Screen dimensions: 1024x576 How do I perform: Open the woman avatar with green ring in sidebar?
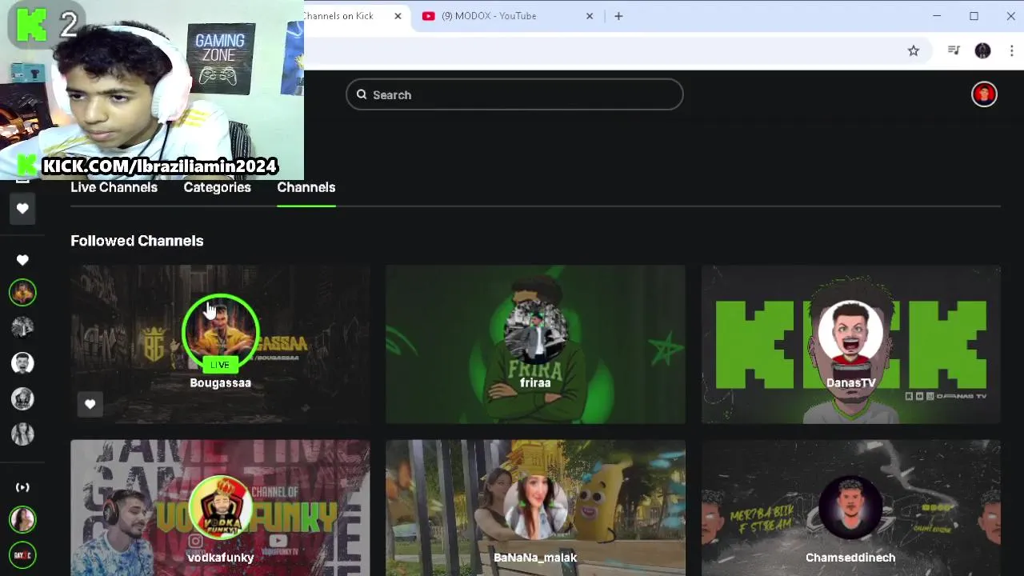coord(22,519)
